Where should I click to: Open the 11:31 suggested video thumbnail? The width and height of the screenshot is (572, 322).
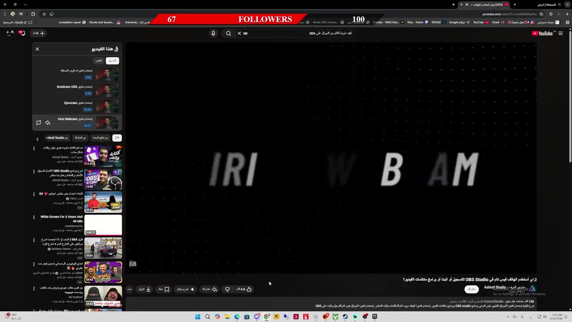103,156
